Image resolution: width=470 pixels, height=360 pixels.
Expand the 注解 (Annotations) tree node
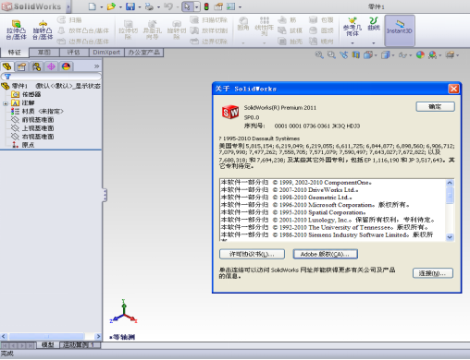6,103
